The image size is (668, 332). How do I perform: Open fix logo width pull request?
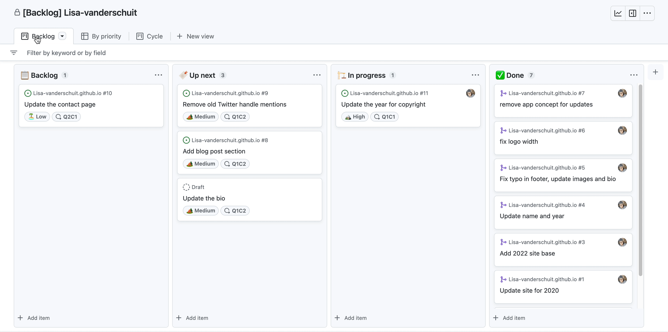tap(519, 142)
